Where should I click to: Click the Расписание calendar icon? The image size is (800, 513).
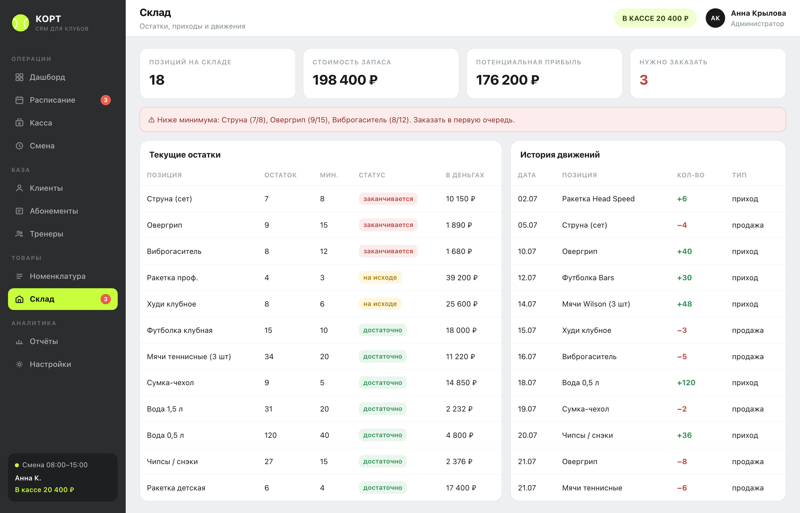[19, 100]
